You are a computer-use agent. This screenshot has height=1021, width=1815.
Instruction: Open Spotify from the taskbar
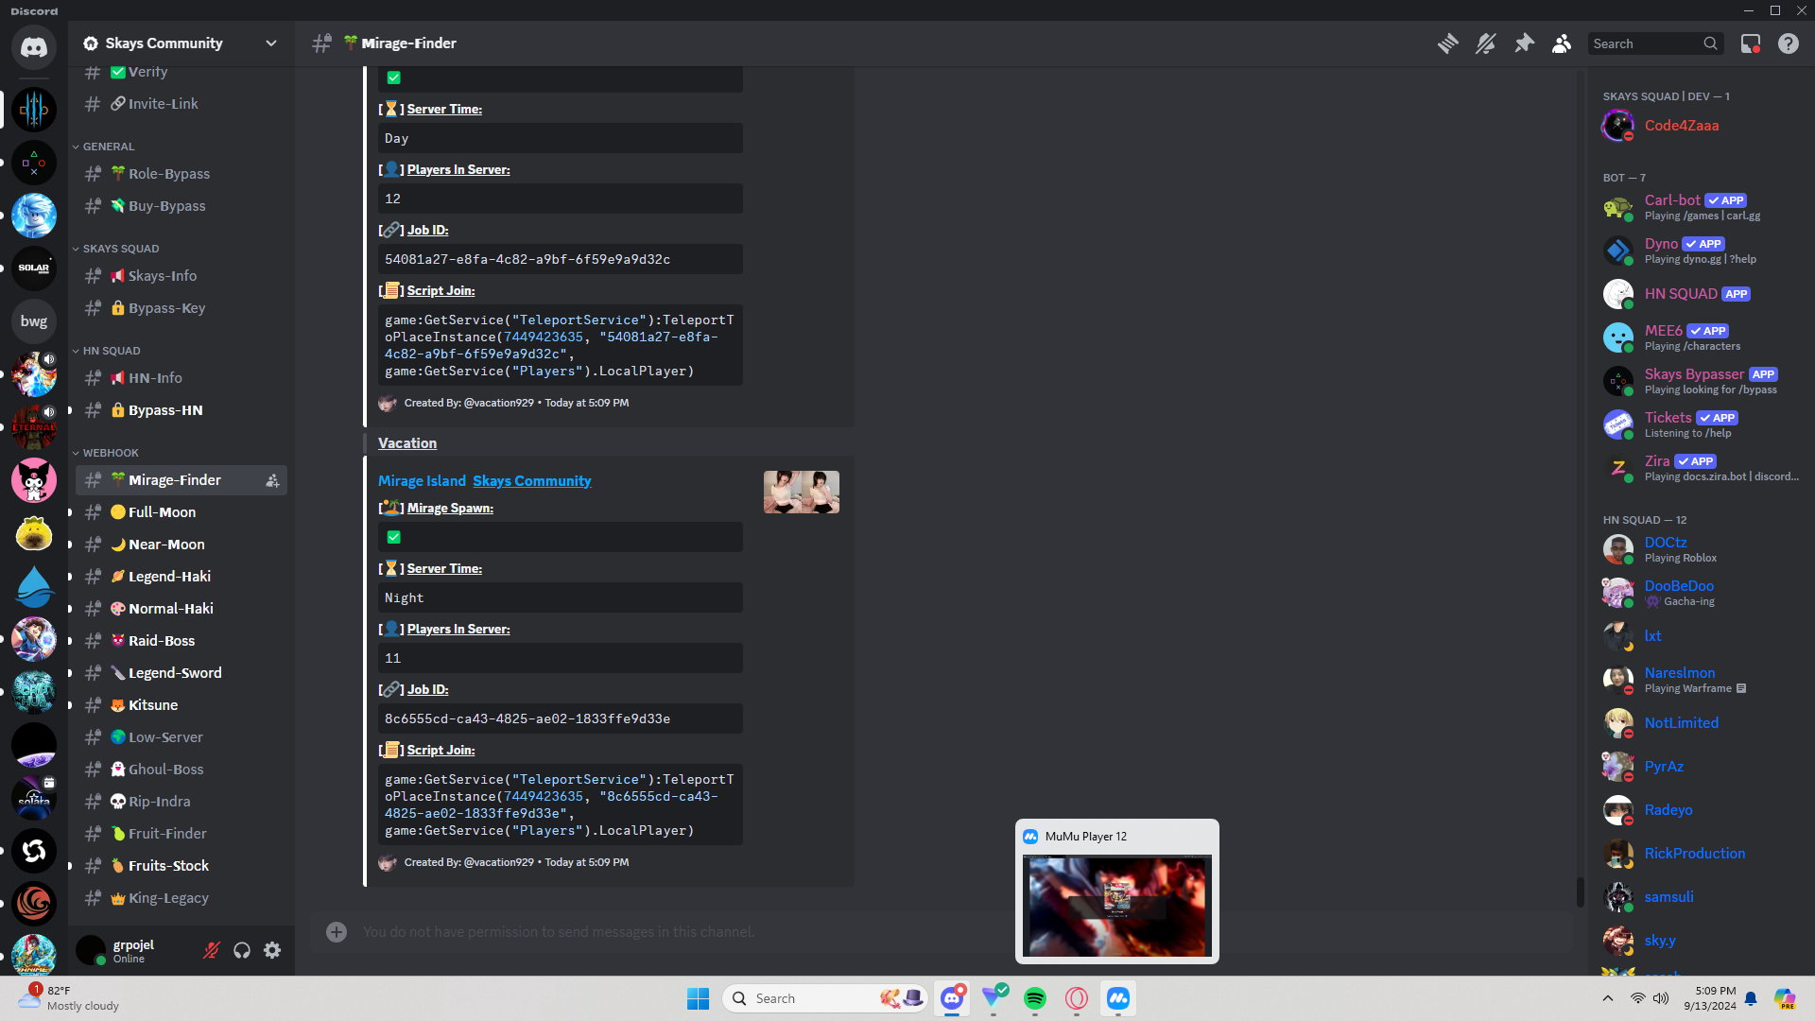(x=1035, y=998)
